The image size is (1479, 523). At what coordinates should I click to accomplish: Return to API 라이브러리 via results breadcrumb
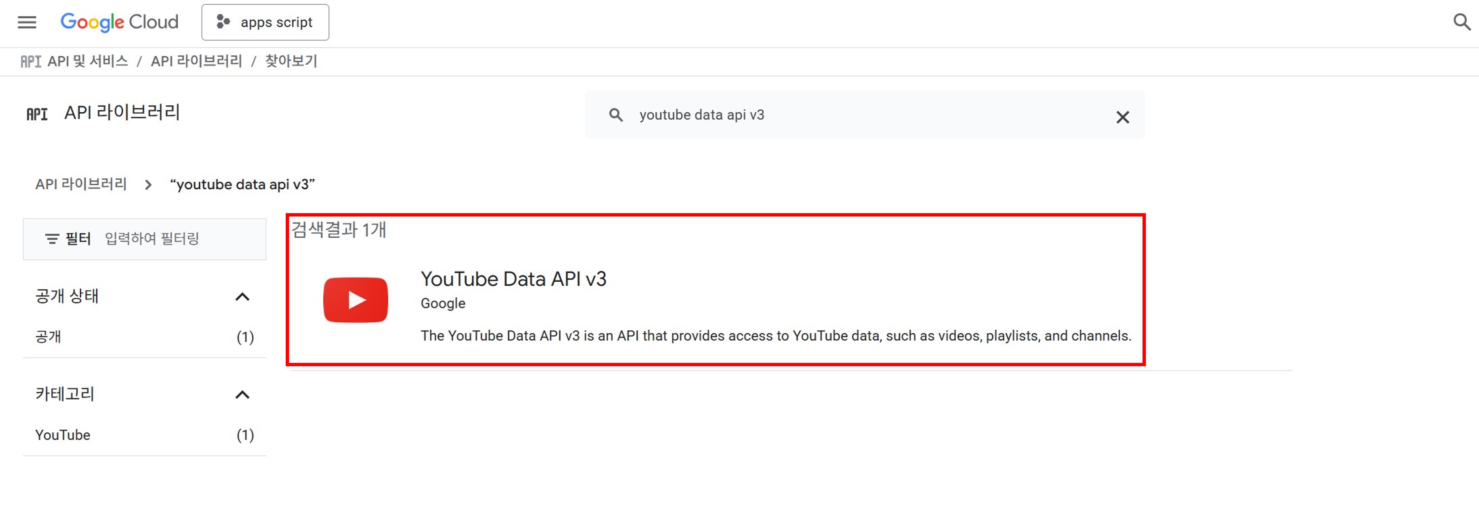[x=81, y=185]
